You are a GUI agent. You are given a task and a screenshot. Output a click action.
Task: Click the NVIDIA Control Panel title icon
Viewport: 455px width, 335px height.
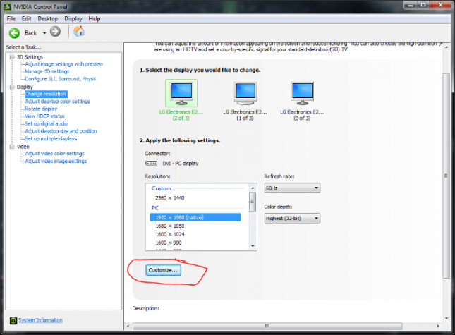point(8,6)
